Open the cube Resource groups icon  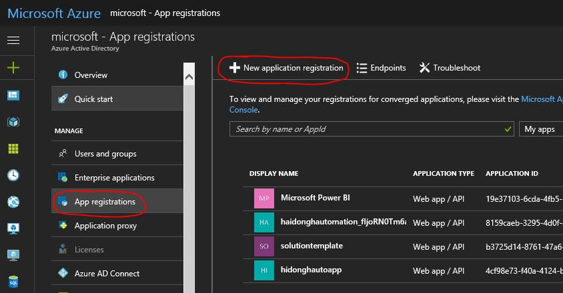click(x=13, y=122)
